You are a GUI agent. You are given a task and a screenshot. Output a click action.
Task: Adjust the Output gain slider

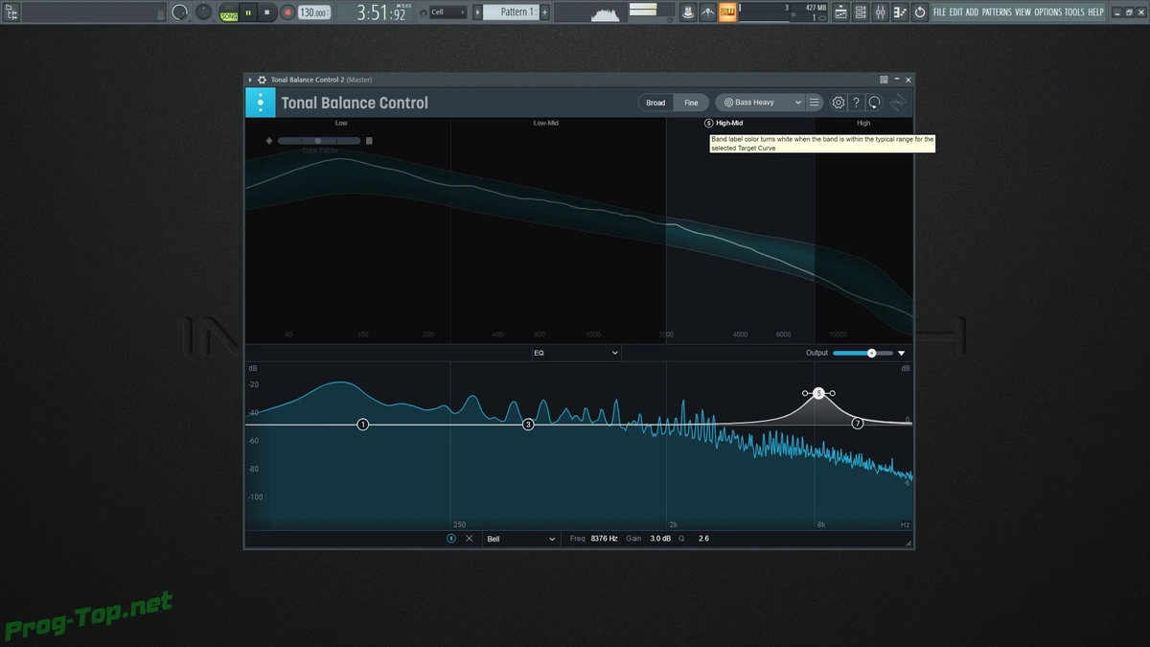click(x=862, y=353)
